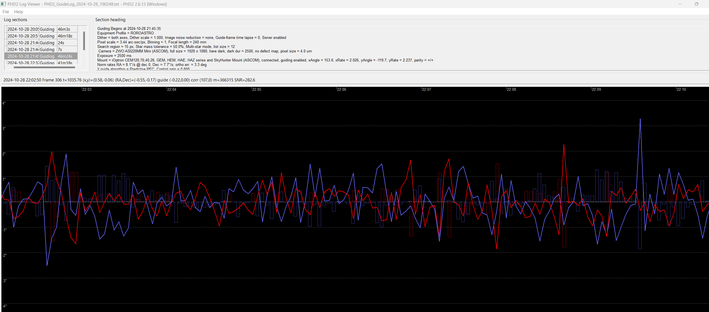709x312 pixels.
Task: Click the restore window button in title bar
Action: (x=696, y=4)
